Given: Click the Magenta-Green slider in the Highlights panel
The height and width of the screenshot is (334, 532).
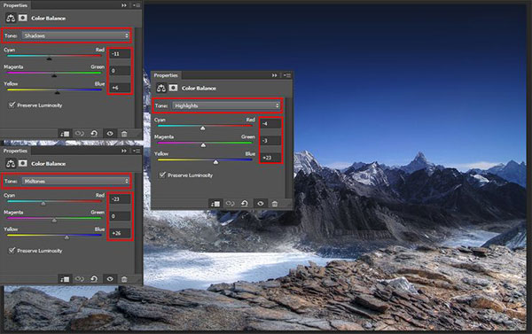Looking at the screenshot, I should point(205,144).
